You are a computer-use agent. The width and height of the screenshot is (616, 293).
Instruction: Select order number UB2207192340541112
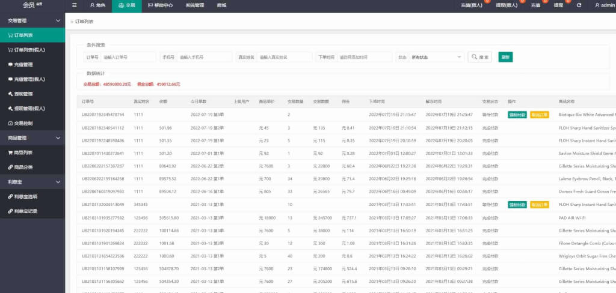[x=103, y=128]
